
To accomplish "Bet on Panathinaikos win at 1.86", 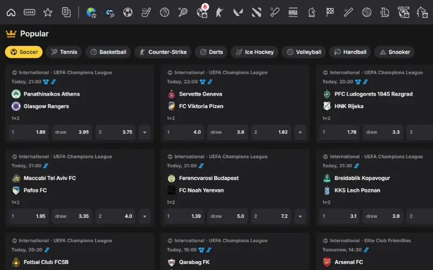I will (29, 132).
